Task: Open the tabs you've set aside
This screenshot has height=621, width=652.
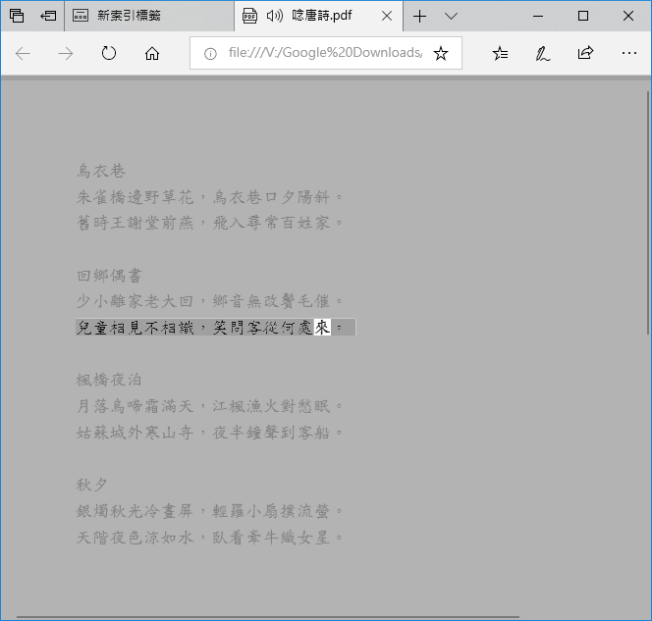Action: pyautogui.click(x=17, y=16)
